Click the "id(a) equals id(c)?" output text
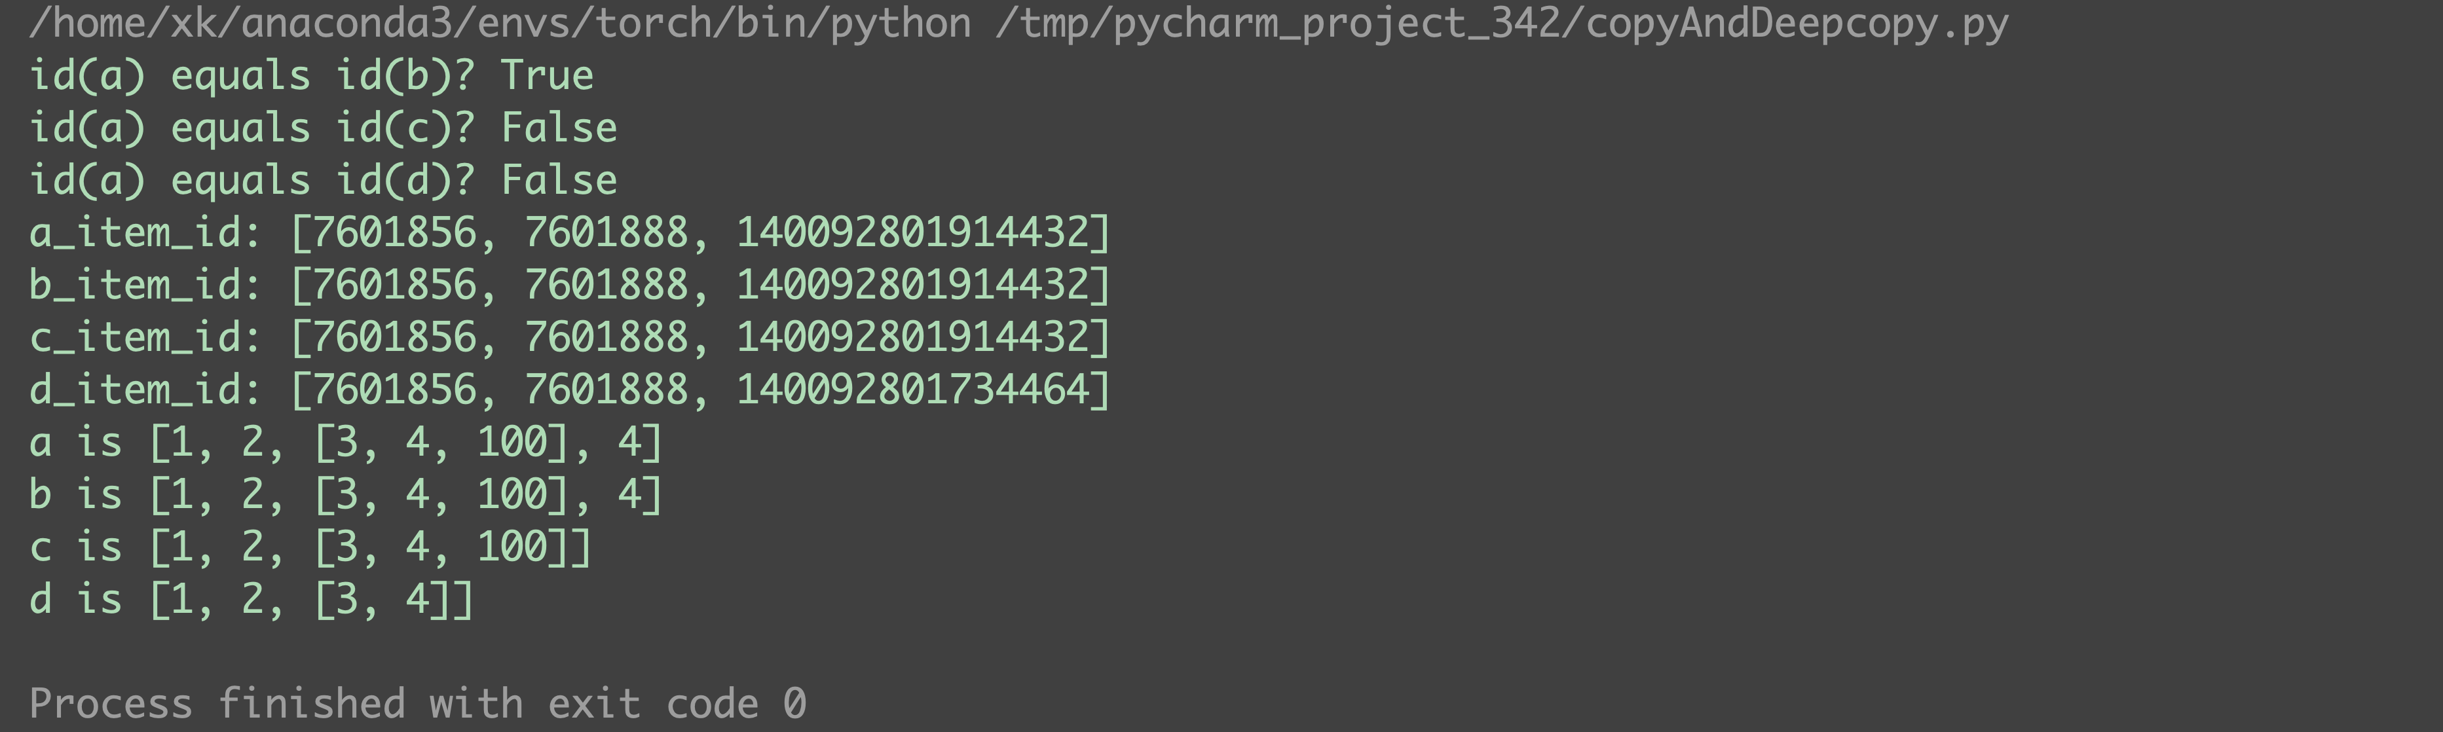This screenshot has width=2443, height=732. tap(252, 128)
